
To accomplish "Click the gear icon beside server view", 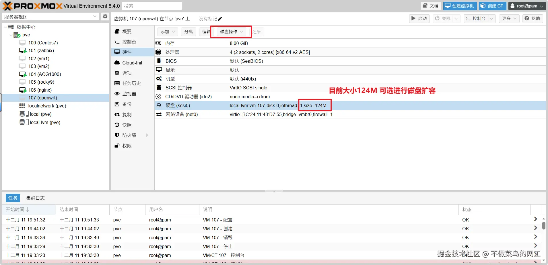I will click(105, 16).
